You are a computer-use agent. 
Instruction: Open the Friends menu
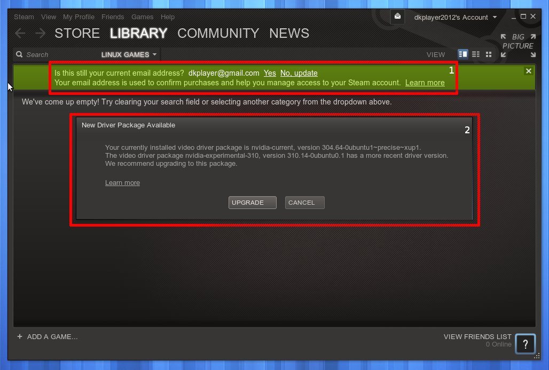[x=112, y=17]
